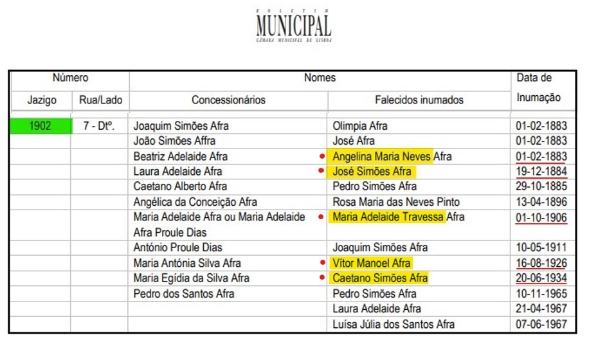Select the red dot before Maria Adelaide Travessa
This screenshot has width=598, height=351.
(322, 217)
